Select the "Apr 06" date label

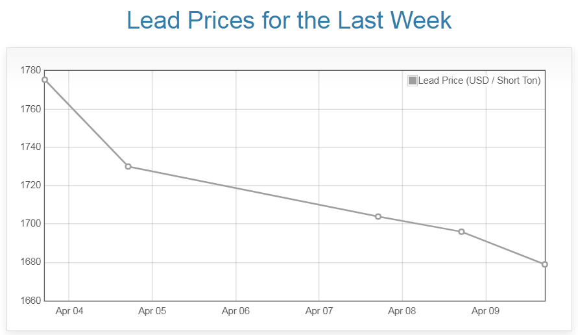pos(235,312)
